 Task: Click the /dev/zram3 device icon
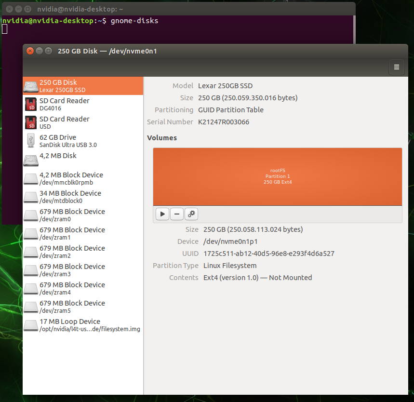31,270
